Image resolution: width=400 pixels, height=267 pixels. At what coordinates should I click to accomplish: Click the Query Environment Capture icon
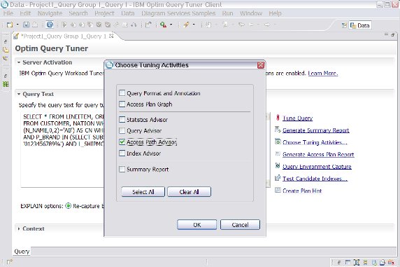(x=278, y=166)
